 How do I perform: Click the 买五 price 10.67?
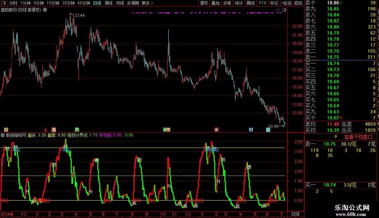333,88
